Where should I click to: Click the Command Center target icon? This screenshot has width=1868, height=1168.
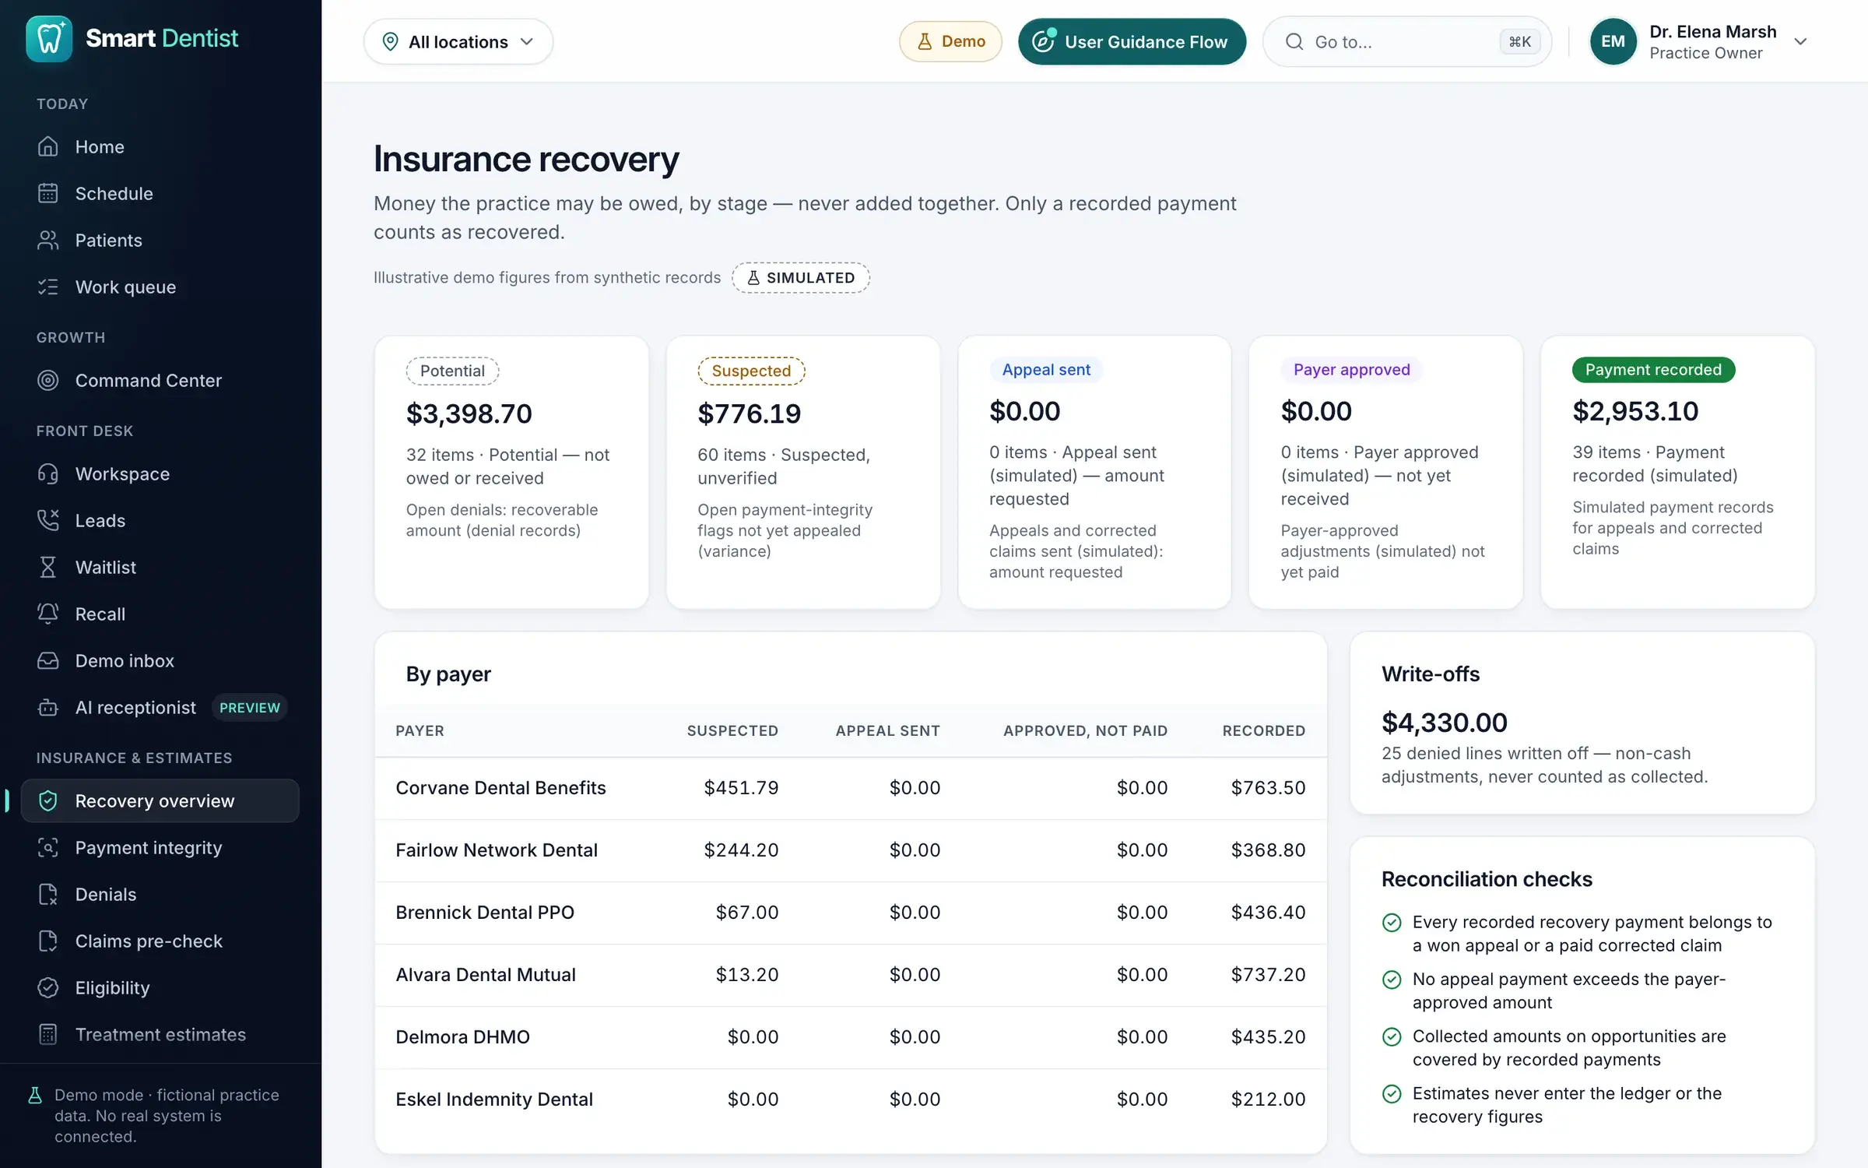48,380
